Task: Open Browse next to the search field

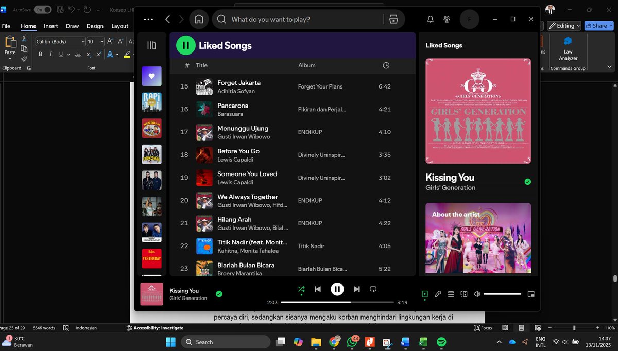Action: pos(394,19)
